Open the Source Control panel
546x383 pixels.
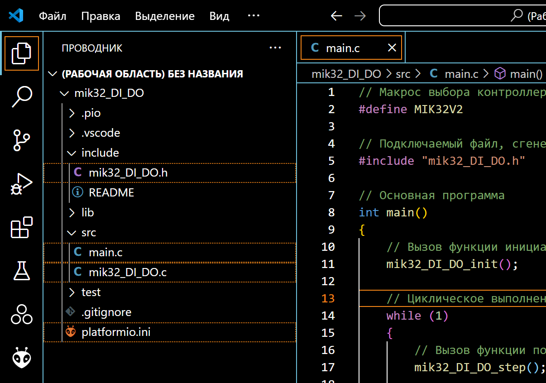click(x=21, y=141)
